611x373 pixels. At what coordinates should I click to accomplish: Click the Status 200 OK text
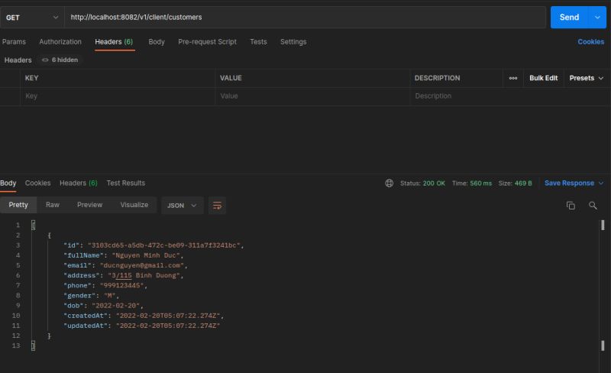[423, 183]
